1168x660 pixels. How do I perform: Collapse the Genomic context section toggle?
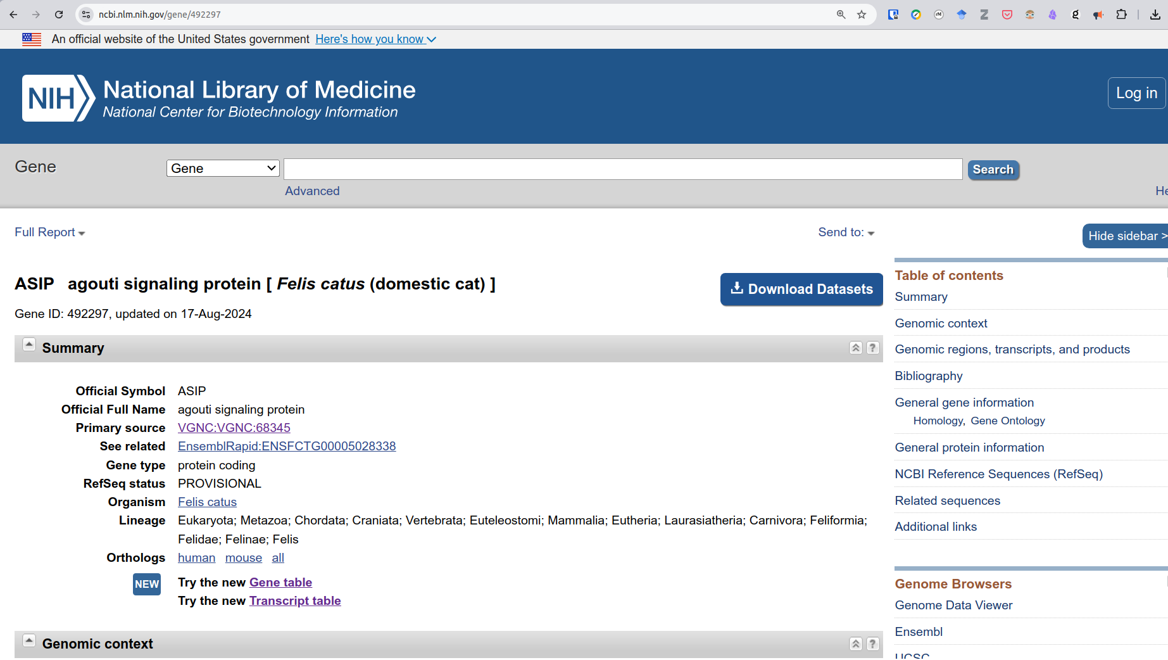coord(29,640)
